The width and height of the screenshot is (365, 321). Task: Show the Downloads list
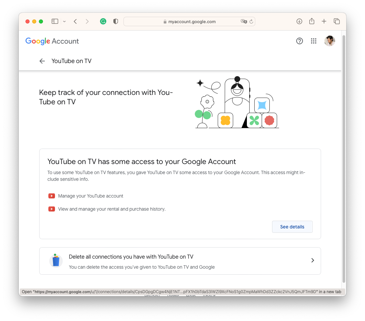click(299, 21)
